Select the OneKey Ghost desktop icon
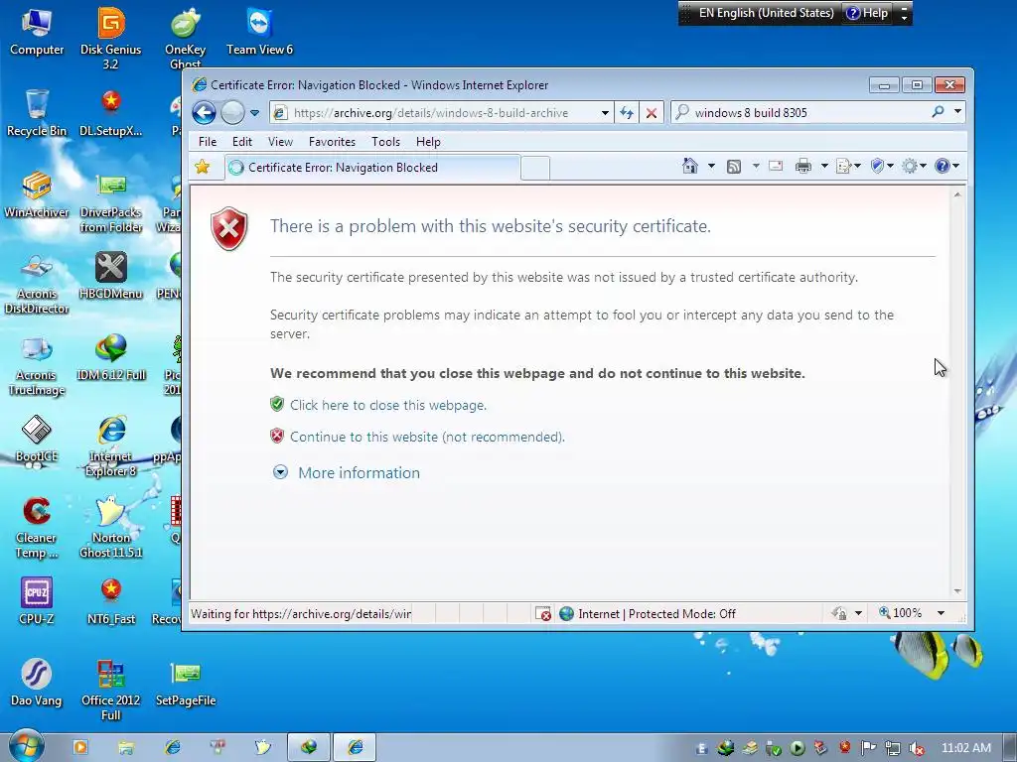This screenshot has height=762, width=1017. point(186,39)
